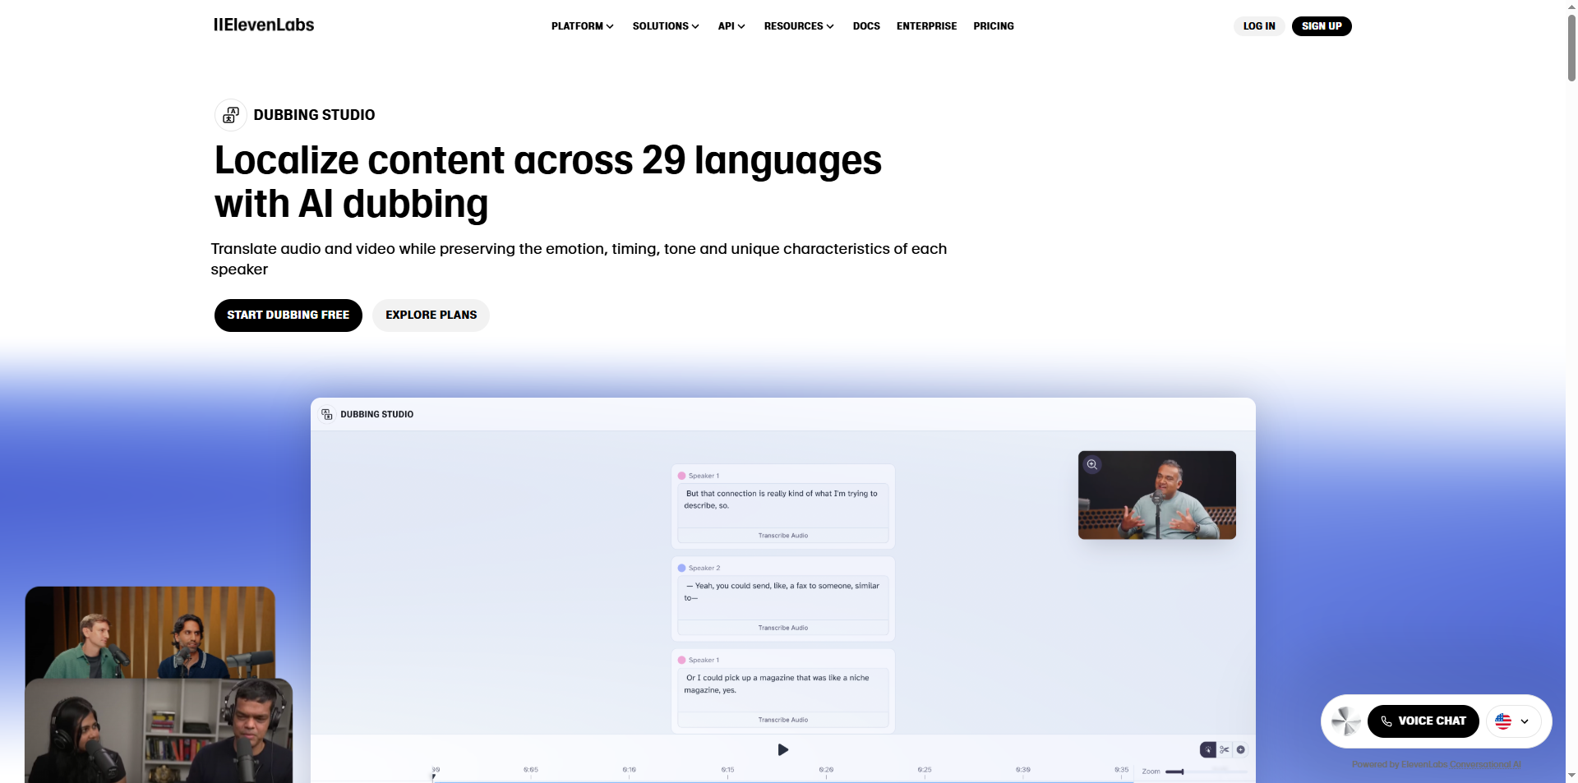Viewport: 1578px width, 783px height.
Task: Expand the Platform navigation dropdown
Action: tap(582, 25)
